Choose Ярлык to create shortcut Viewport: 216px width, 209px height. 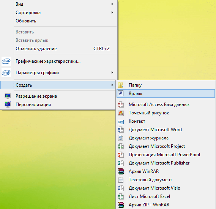click(x=166, y=93)
